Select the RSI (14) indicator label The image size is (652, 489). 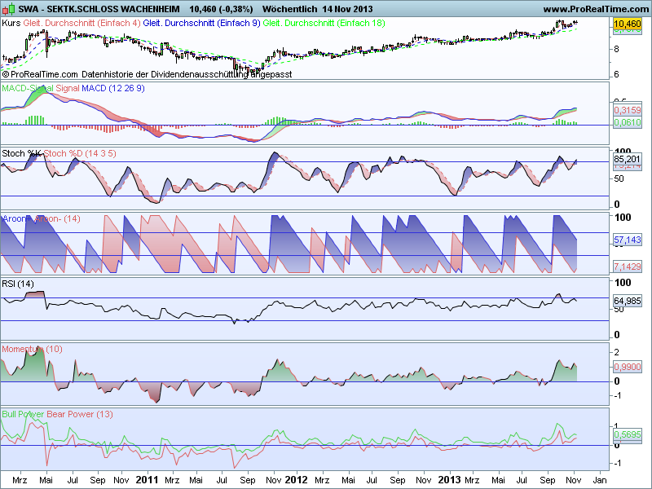[18, 284]
